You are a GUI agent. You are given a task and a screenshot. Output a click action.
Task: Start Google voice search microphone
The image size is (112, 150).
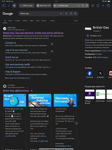(x=66, y=13)
